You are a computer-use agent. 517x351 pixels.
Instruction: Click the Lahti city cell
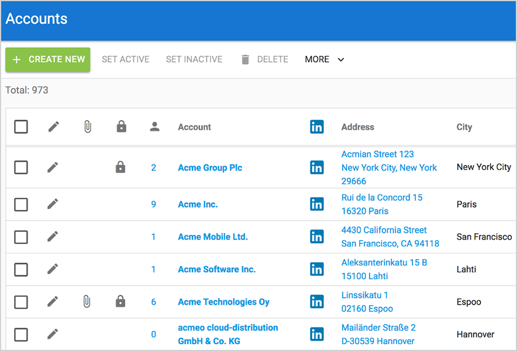466,269
